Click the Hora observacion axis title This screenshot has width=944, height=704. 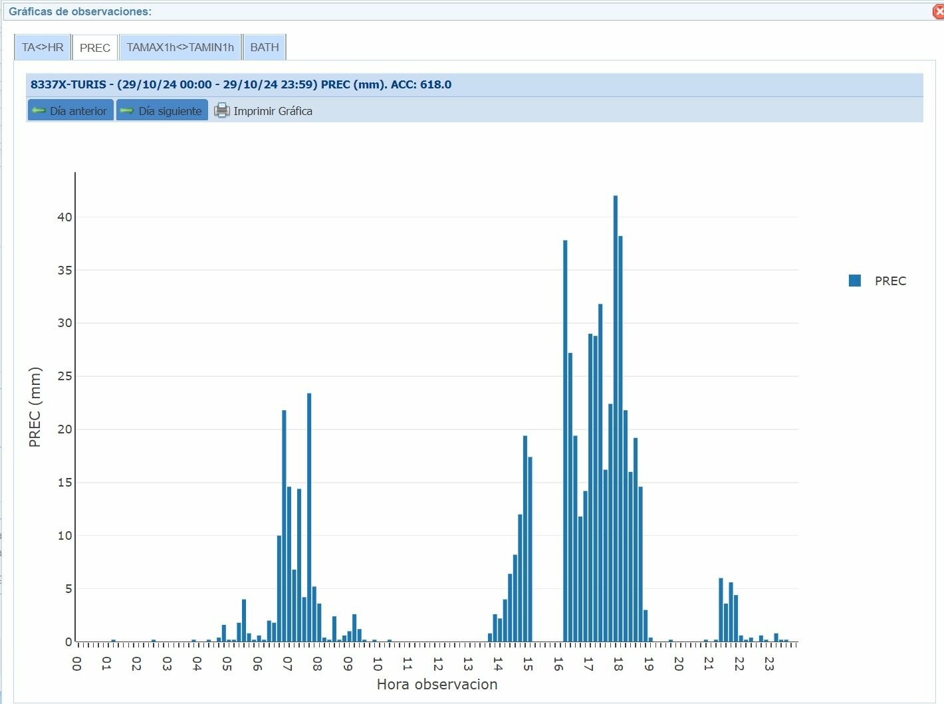[437, 684]
